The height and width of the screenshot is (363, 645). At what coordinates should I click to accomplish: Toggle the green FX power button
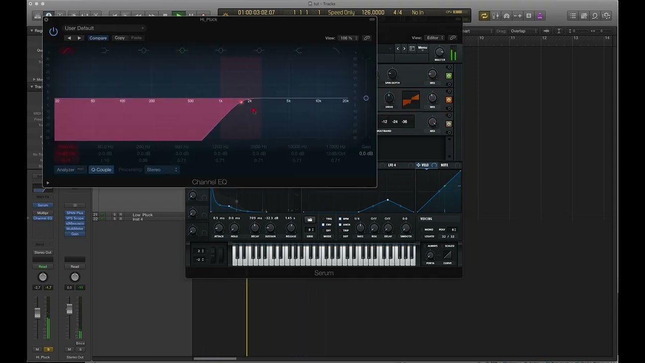pos(448,76)
